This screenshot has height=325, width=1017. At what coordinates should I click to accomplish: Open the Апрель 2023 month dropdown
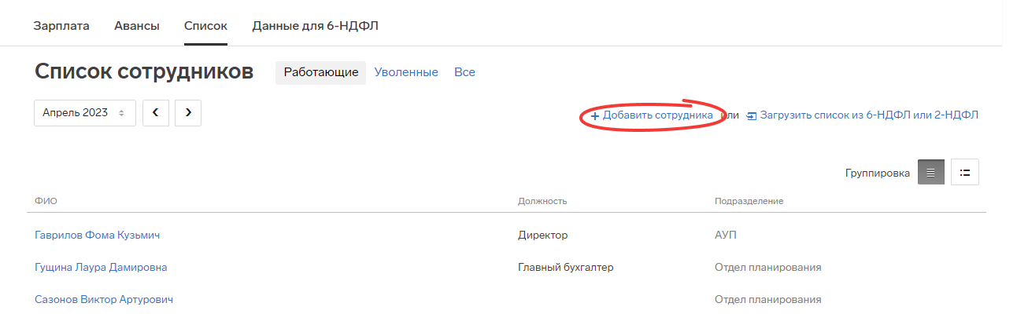85,112
